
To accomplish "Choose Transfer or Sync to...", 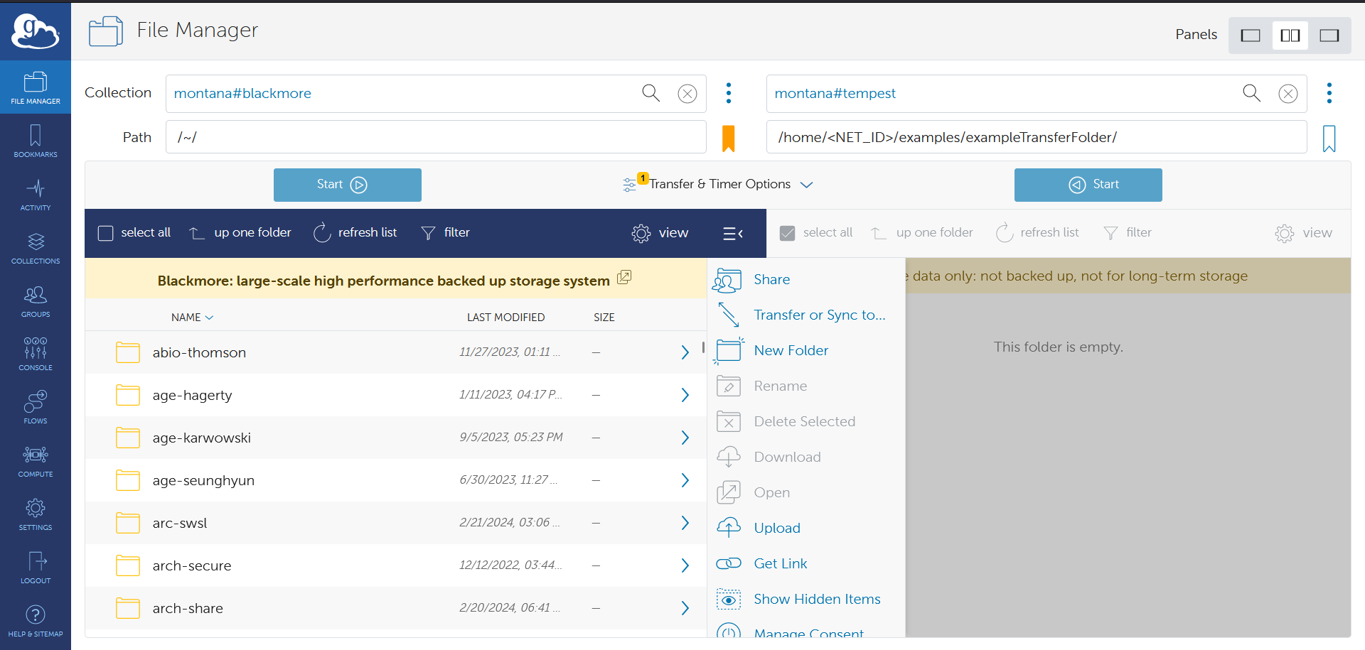I will (x=801, y=315).
